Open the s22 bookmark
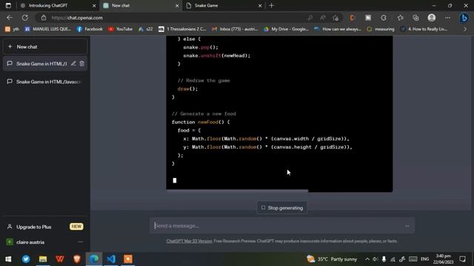The height and width of the screenshot is (266, 474). (x=146, y=29)
